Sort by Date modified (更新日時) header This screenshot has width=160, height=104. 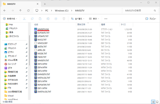81,24
